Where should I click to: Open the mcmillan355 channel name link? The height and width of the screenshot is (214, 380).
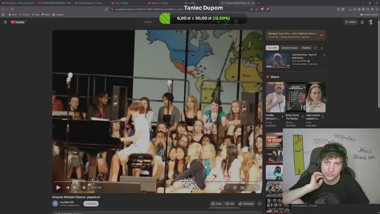(x=67, y=202)
